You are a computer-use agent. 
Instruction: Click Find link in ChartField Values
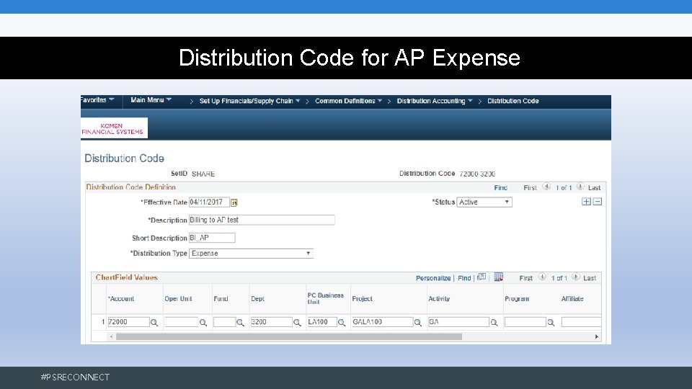pos(464,278)
